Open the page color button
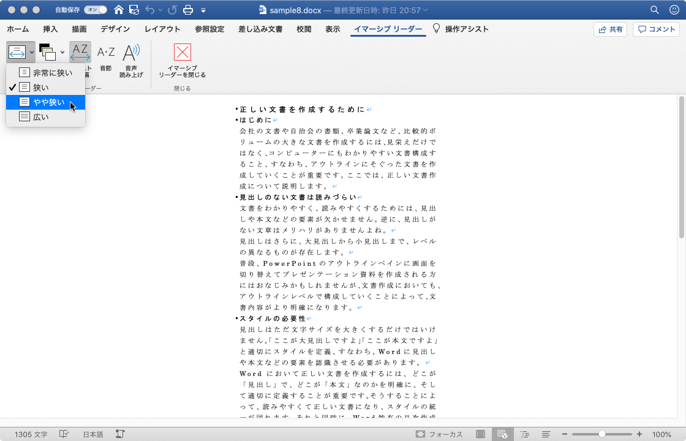 tap(47, 53)
